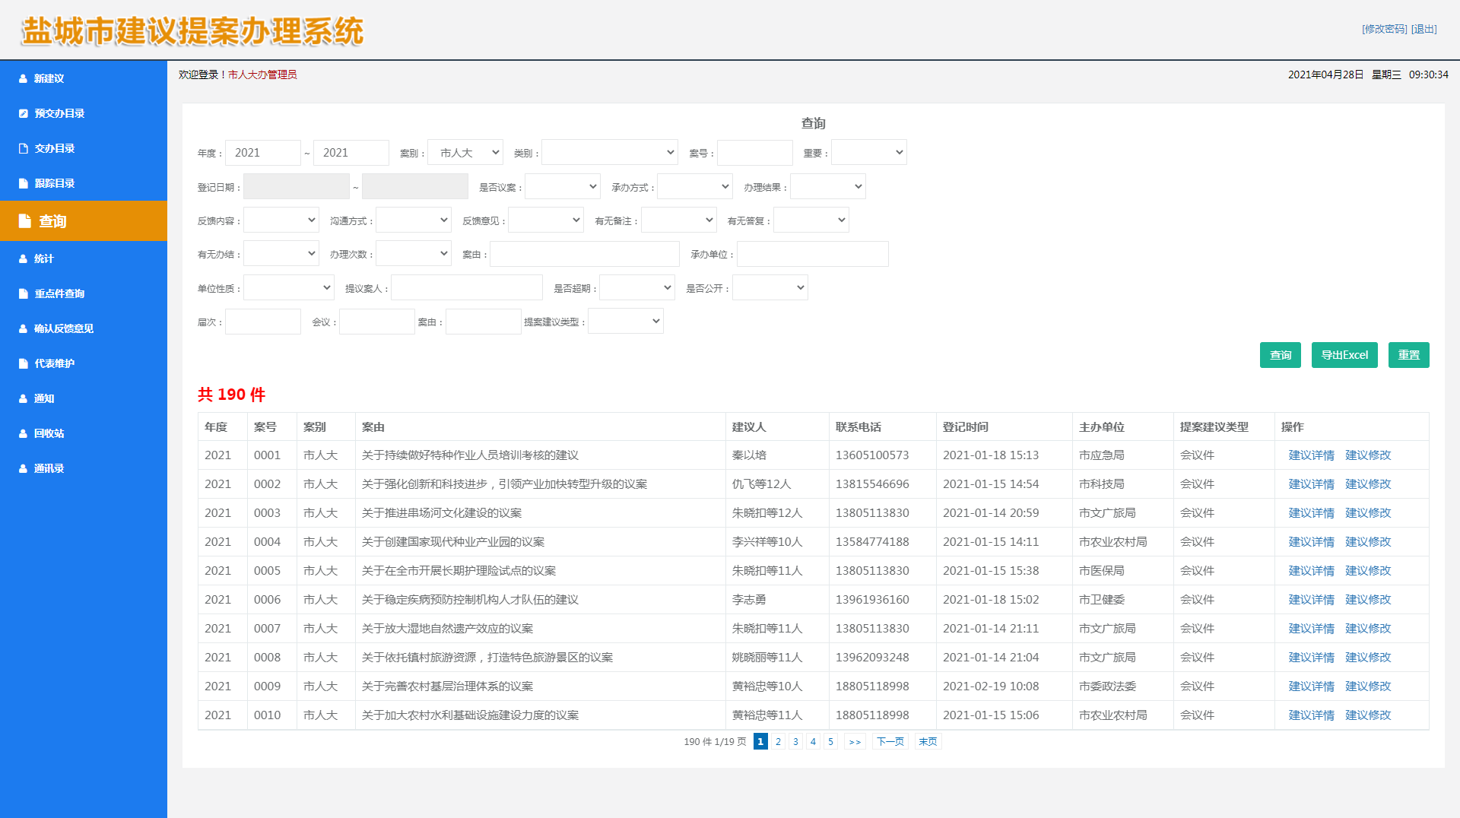
Task: Expand the 是否超期 dropdown
Action: click(636, 288)
